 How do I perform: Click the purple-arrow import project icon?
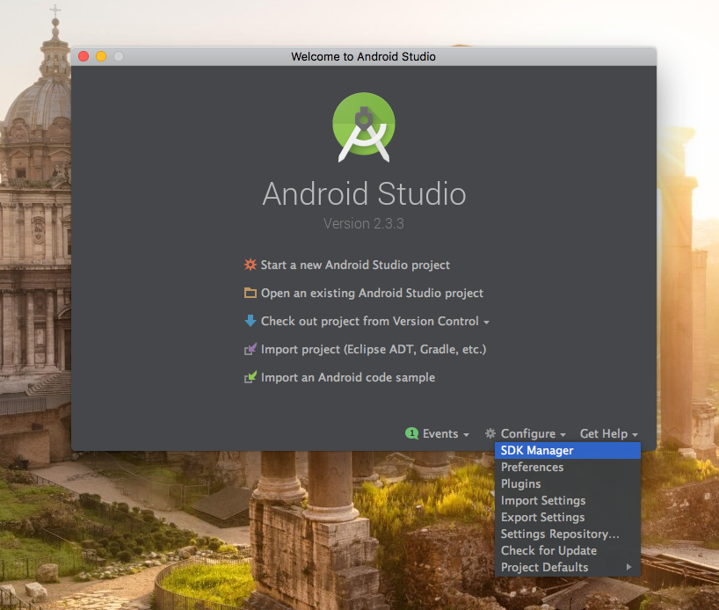click(x=251, y=349)
